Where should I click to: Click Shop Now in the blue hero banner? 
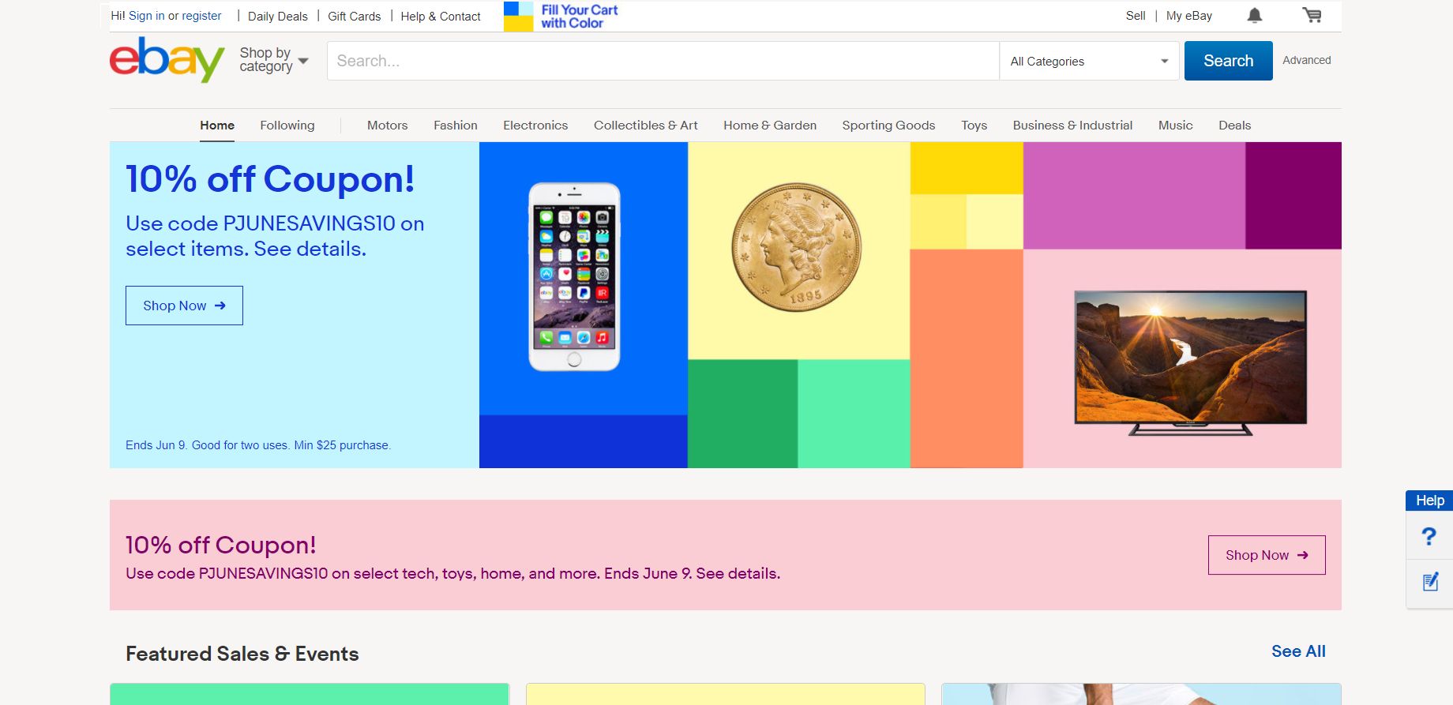click(x=184, y=306)
